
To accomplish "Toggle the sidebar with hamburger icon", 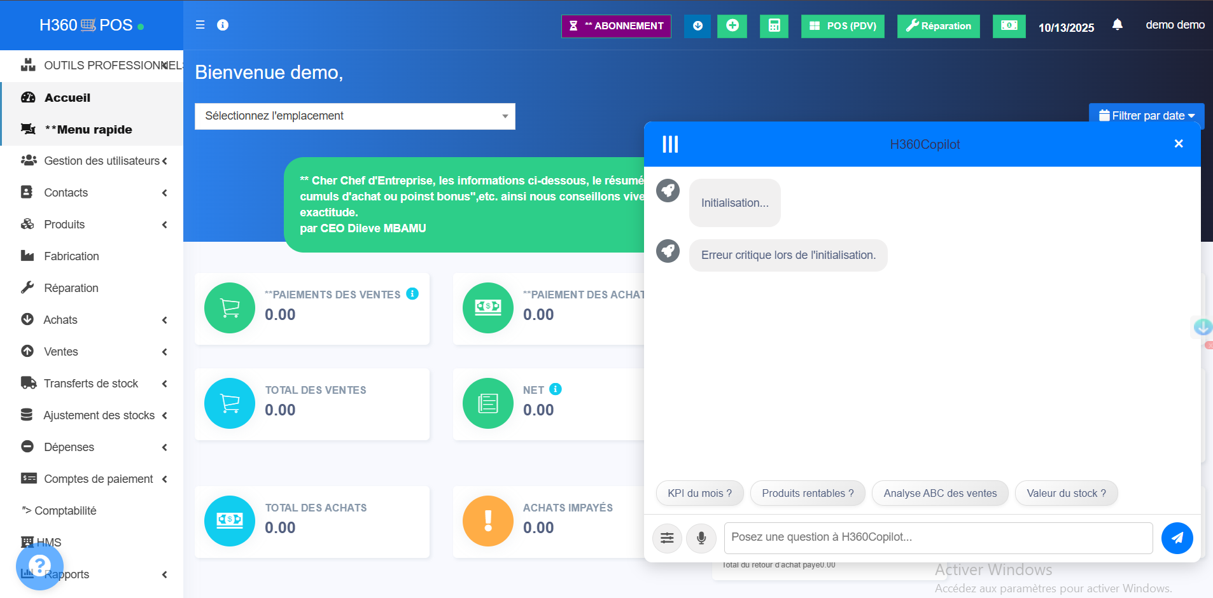I will click(200, 25).
